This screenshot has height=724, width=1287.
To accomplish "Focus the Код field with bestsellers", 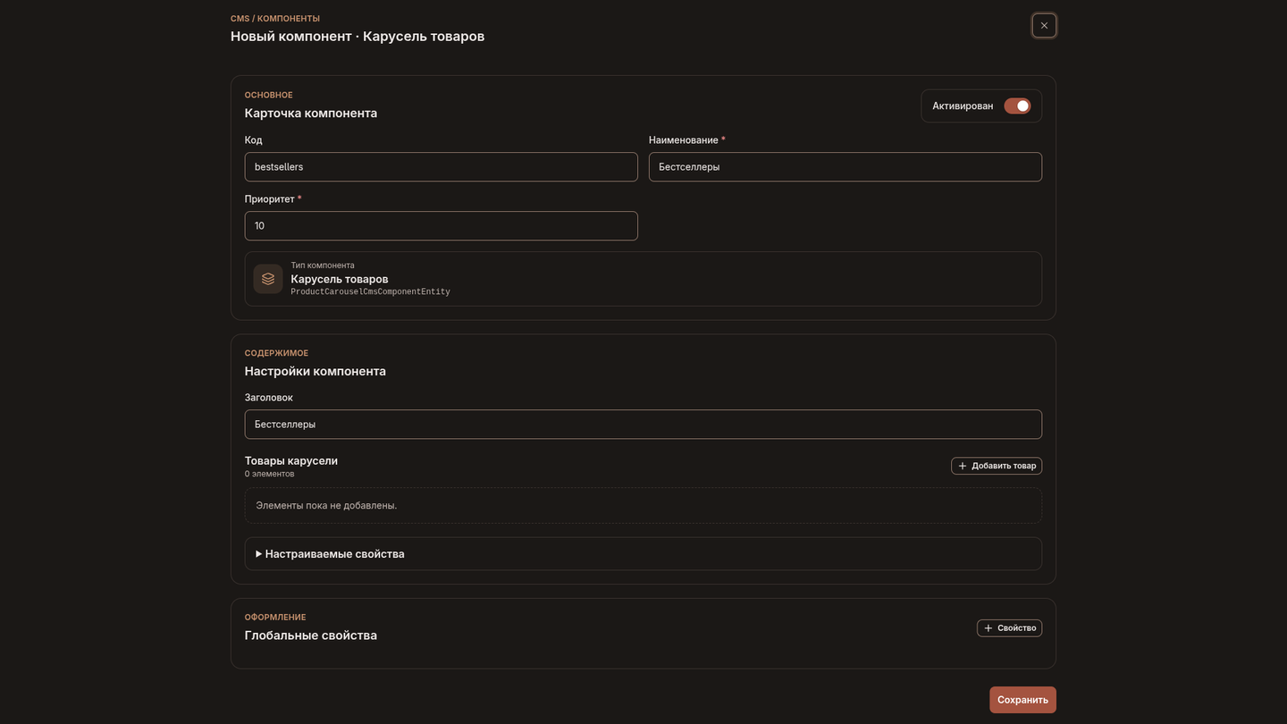I will tap(442, 167).
